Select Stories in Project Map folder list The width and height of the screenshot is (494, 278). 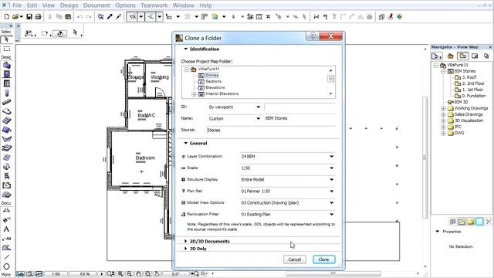[212, 75]
